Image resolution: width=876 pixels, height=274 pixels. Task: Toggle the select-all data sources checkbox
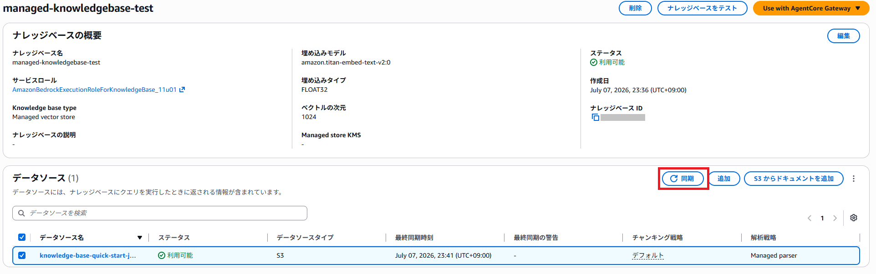point(22,237)
